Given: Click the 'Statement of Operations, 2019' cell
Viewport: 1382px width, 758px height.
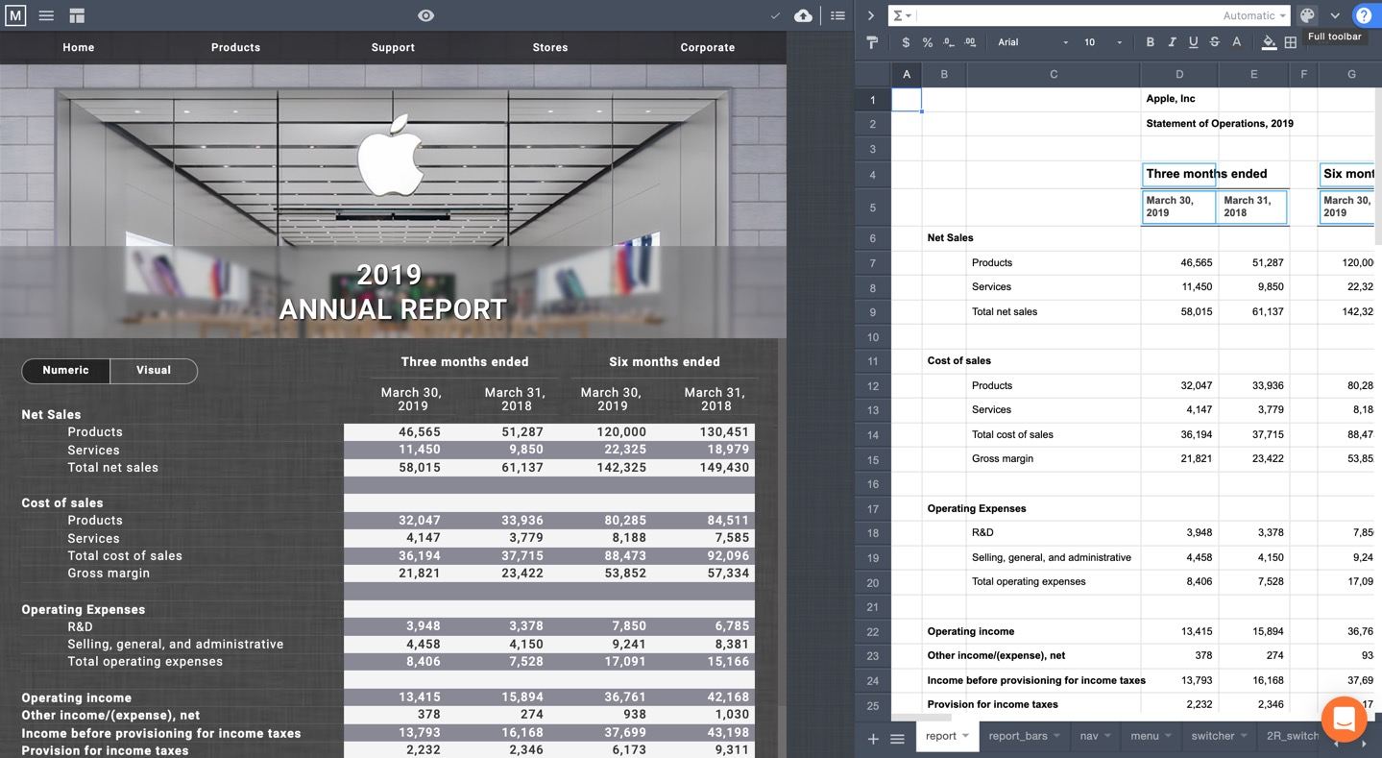Looking at the screenshot, I should tap(1220, 124).
